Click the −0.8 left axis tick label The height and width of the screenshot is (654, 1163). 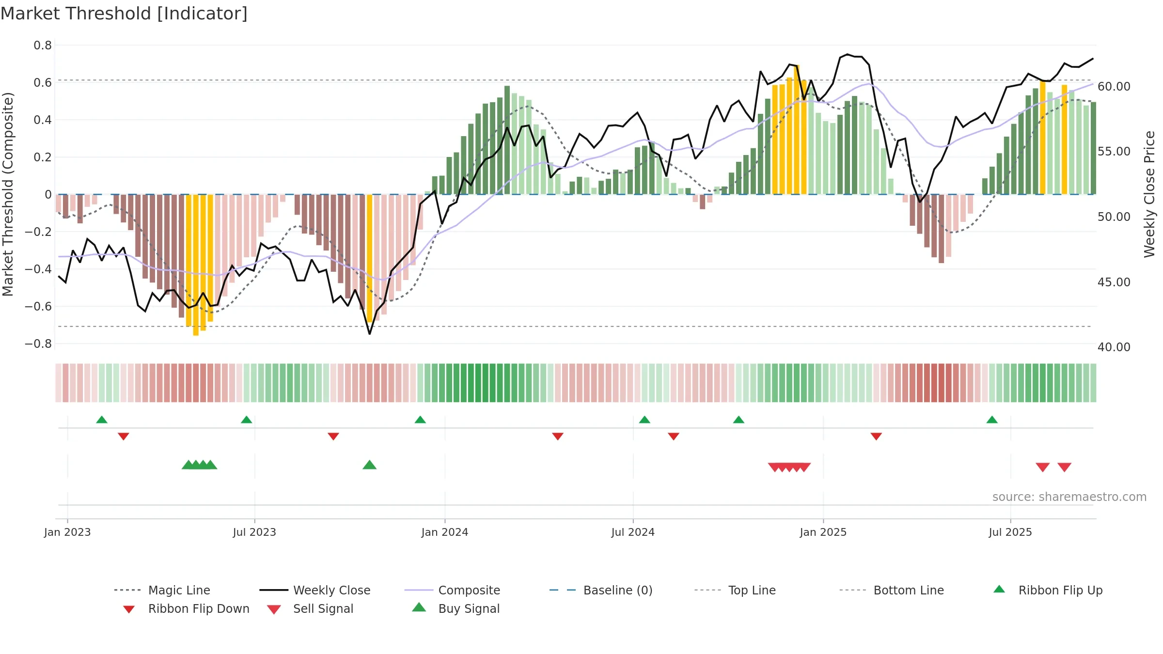click(x=38, y=344)
